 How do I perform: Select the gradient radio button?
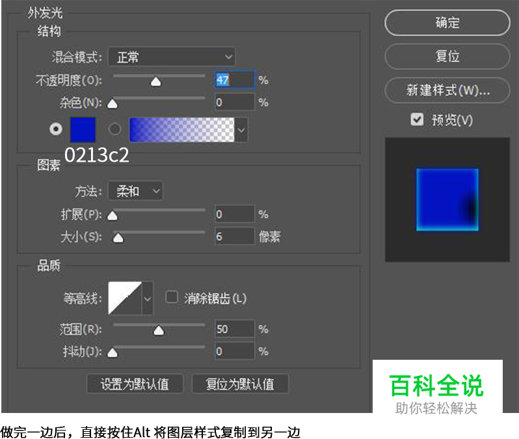115,129
